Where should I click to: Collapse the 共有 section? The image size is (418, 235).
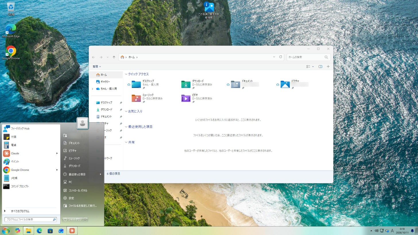pos(126,142)
